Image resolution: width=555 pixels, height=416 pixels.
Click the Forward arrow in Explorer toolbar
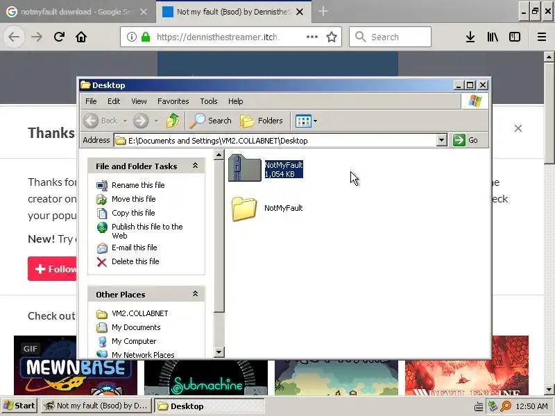click(141, 121)
